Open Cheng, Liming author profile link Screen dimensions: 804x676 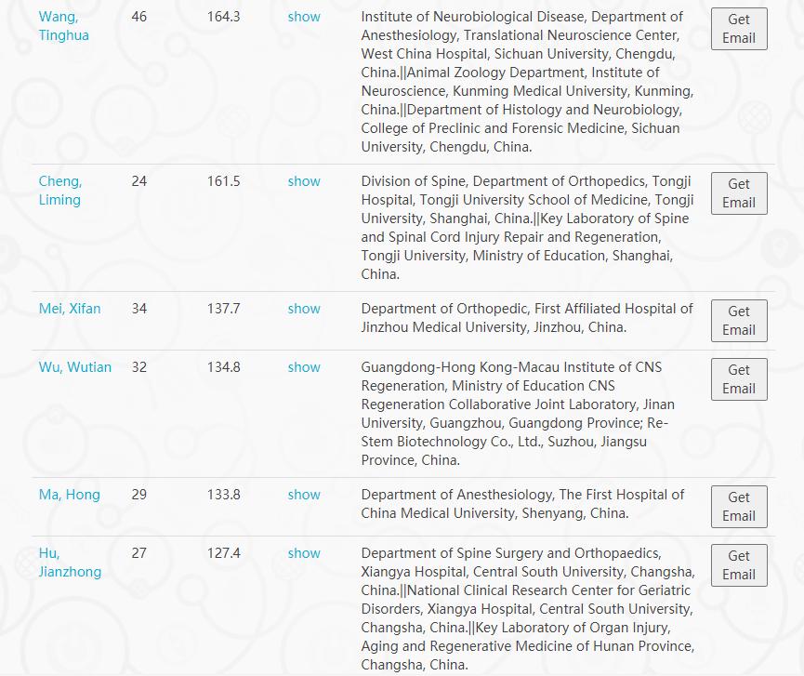(x=59, y=191)
